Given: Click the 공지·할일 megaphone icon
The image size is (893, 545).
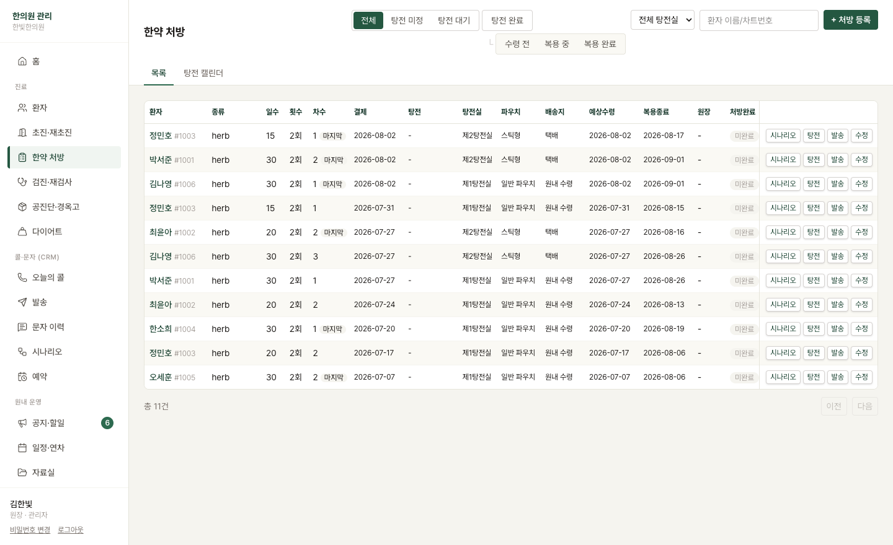Looking at the screenshot, I should point(22,423).
